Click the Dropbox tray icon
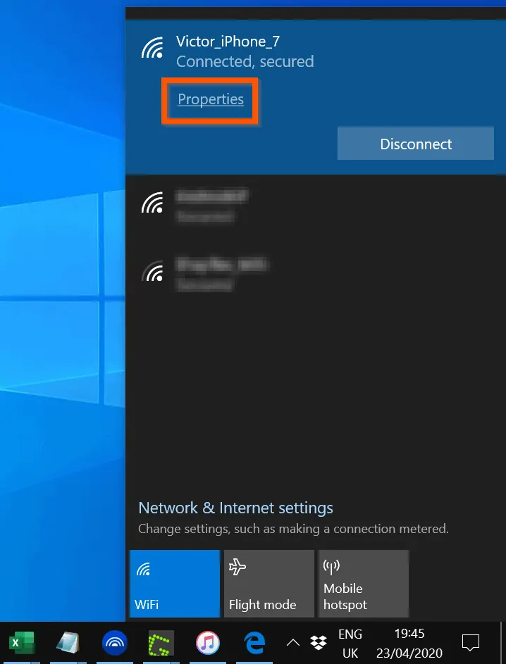The width and height of the screenshot is (506, 664). pos(319,642)
